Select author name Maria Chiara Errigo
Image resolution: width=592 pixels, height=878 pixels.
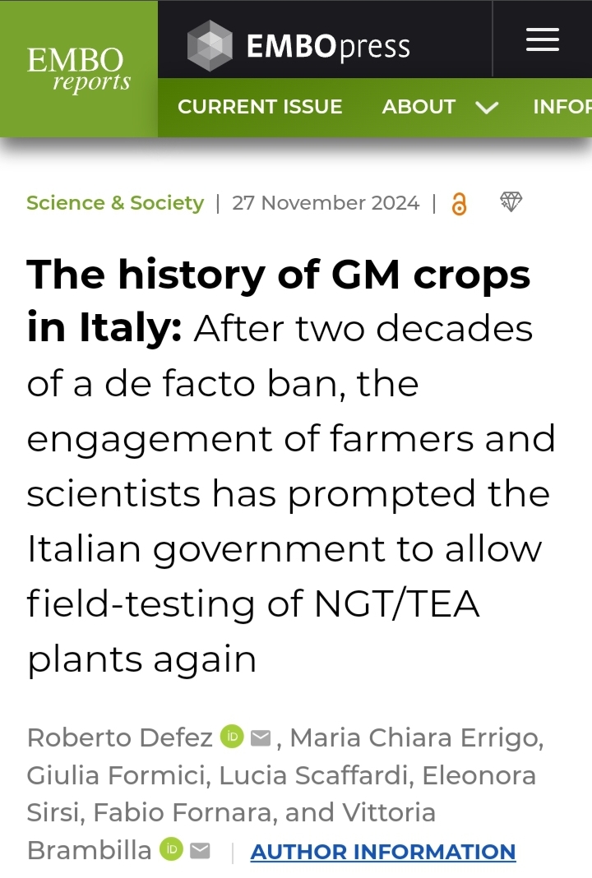[x=414, y=737]
